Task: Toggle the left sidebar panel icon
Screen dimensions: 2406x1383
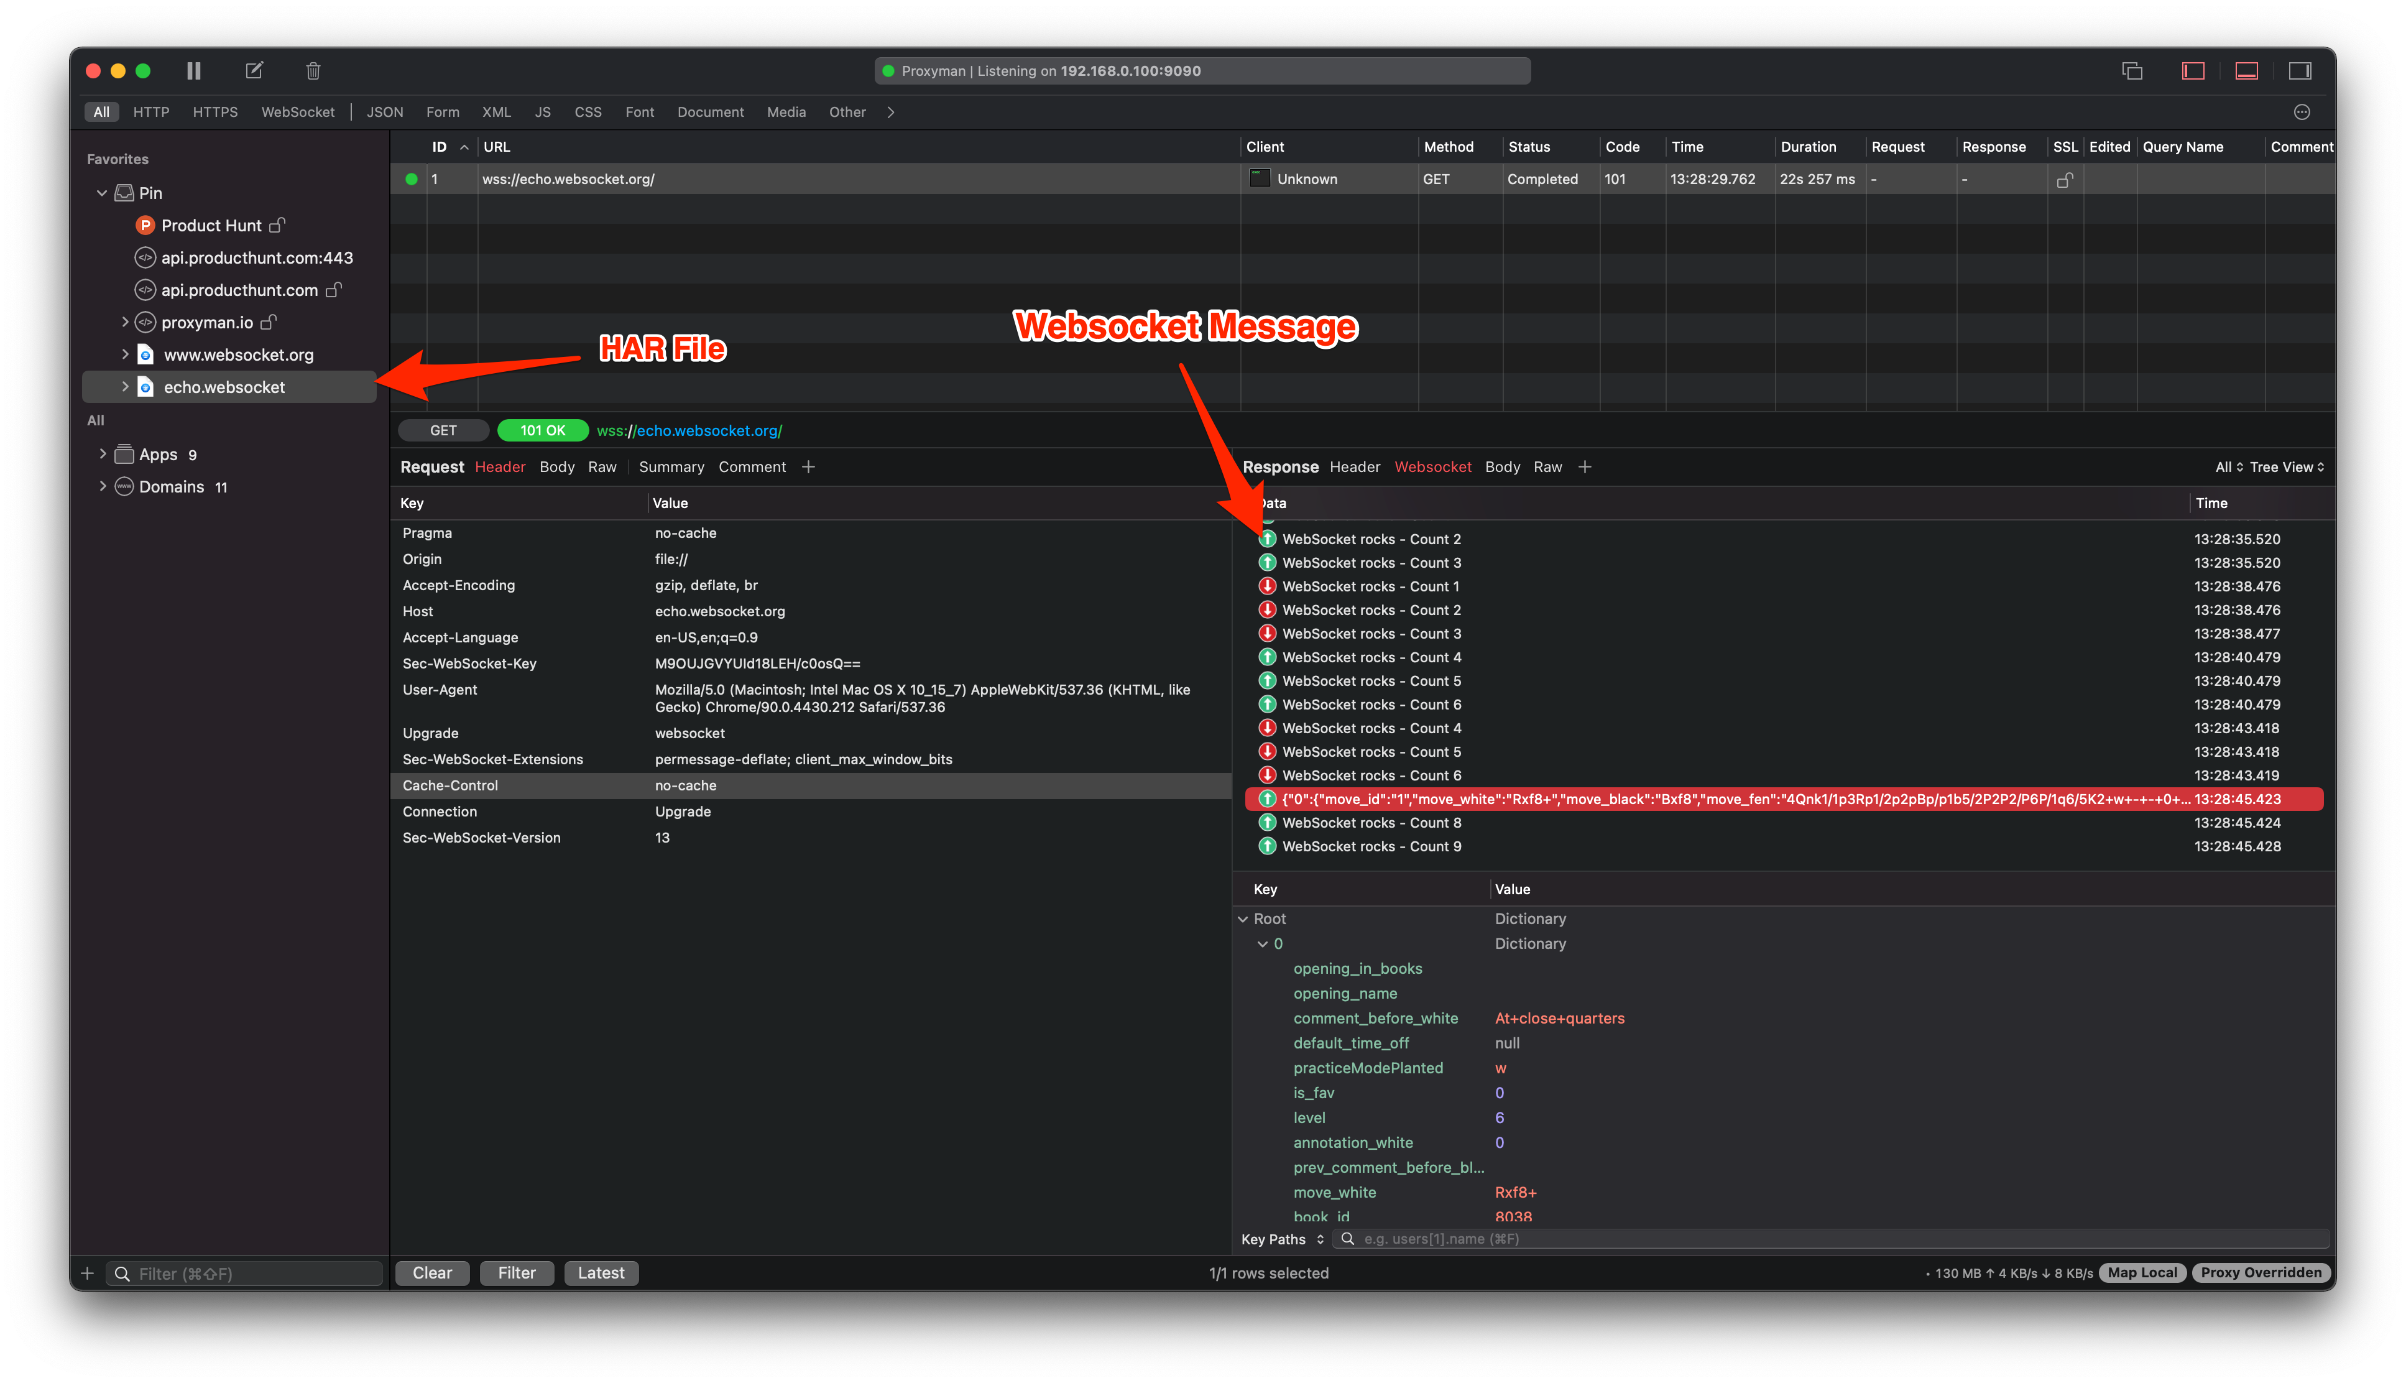Action: (x=2192, y=72)
